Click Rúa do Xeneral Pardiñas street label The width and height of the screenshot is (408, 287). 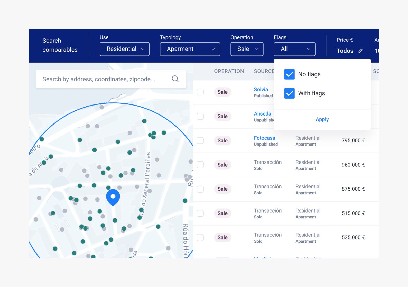[144, 185]
